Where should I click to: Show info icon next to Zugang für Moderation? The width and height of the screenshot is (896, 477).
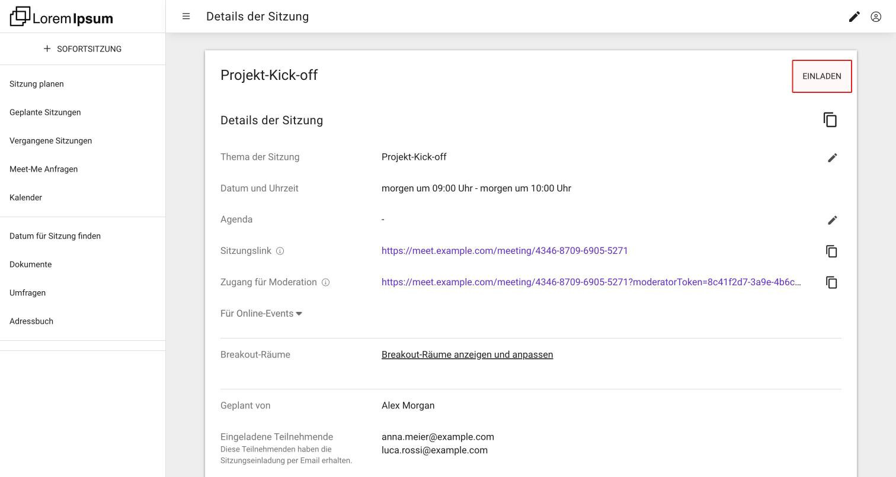(325, 282)
